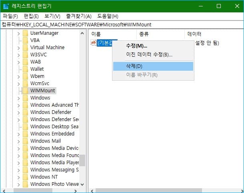Screen dimensions: 244x193
Task: Select the Windows Advanced Th... key
Action: pyautogui.click(x=55, y=105)
